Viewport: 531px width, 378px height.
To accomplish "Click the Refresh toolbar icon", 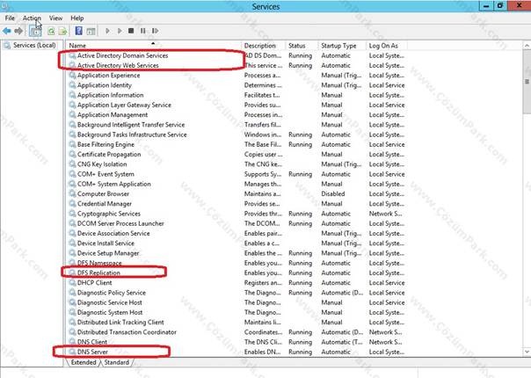I will point(51,31).
